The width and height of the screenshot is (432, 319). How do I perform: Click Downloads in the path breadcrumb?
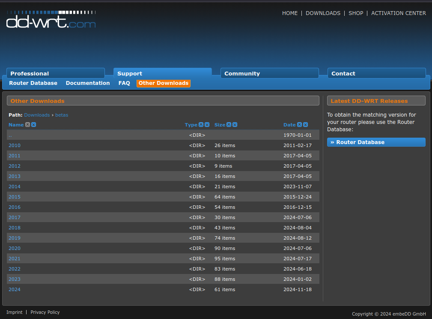pos(37,115)
